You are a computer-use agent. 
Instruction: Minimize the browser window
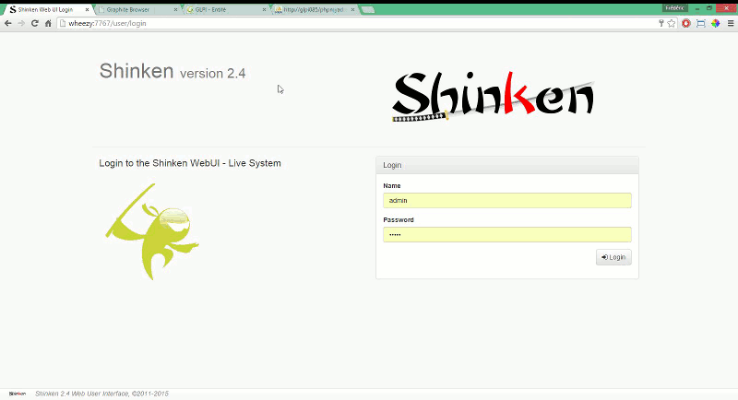point(697,8)
